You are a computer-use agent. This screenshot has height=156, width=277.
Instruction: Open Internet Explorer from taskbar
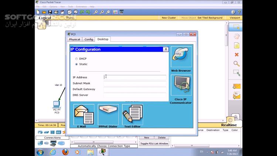pos(53,152)
